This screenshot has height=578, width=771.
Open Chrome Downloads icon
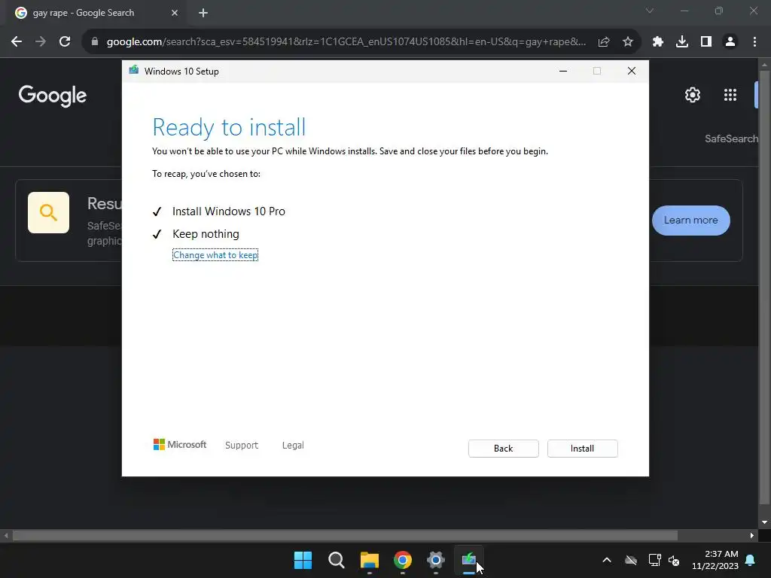pyautogui.click(x=682, y=42)
